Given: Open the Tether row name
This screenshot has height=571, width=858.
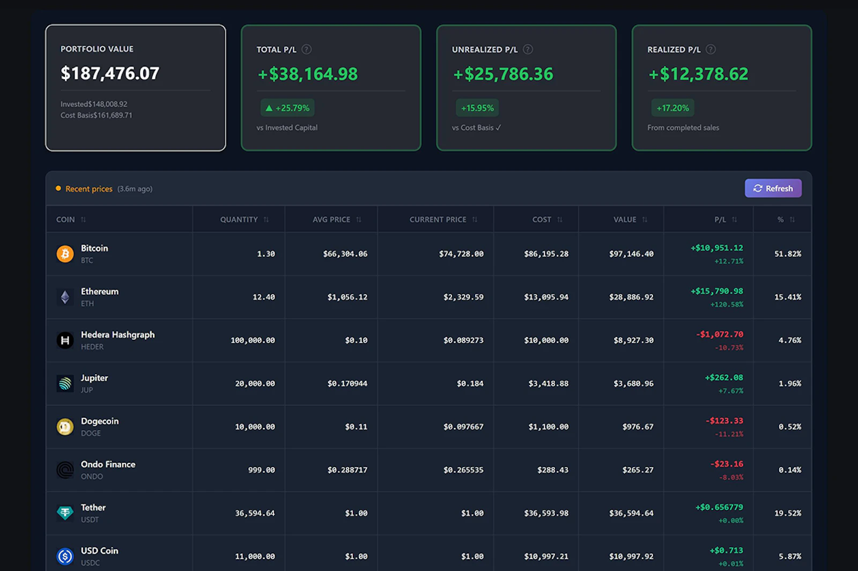Looking at the screenshot, I should click(93, 508).
